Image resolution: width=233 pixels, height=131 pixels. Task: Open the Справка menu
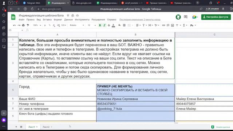click(112, 20)
